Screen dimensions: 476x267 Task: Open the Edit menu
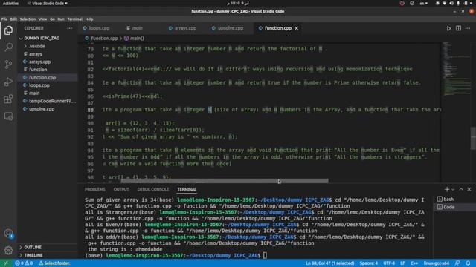(13, 19)
